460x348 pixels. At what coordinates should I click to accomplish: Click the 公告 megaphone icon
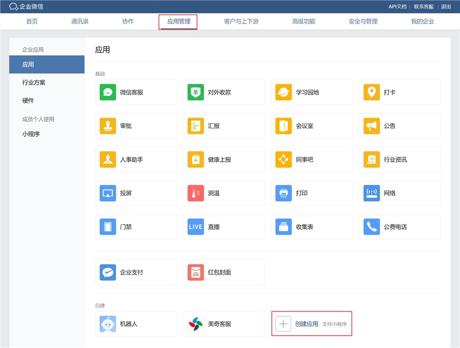(372, 126)
